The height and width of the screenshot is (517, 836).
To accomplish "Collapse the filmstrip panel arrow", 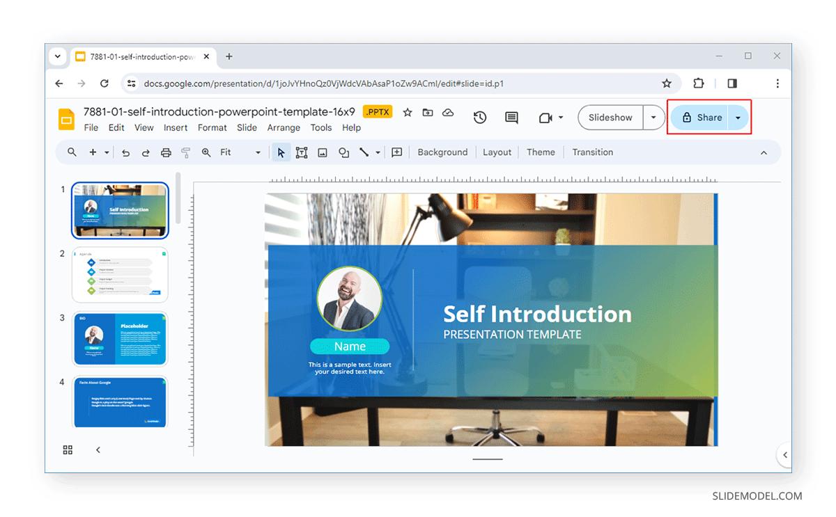I will tap(98, 450).
